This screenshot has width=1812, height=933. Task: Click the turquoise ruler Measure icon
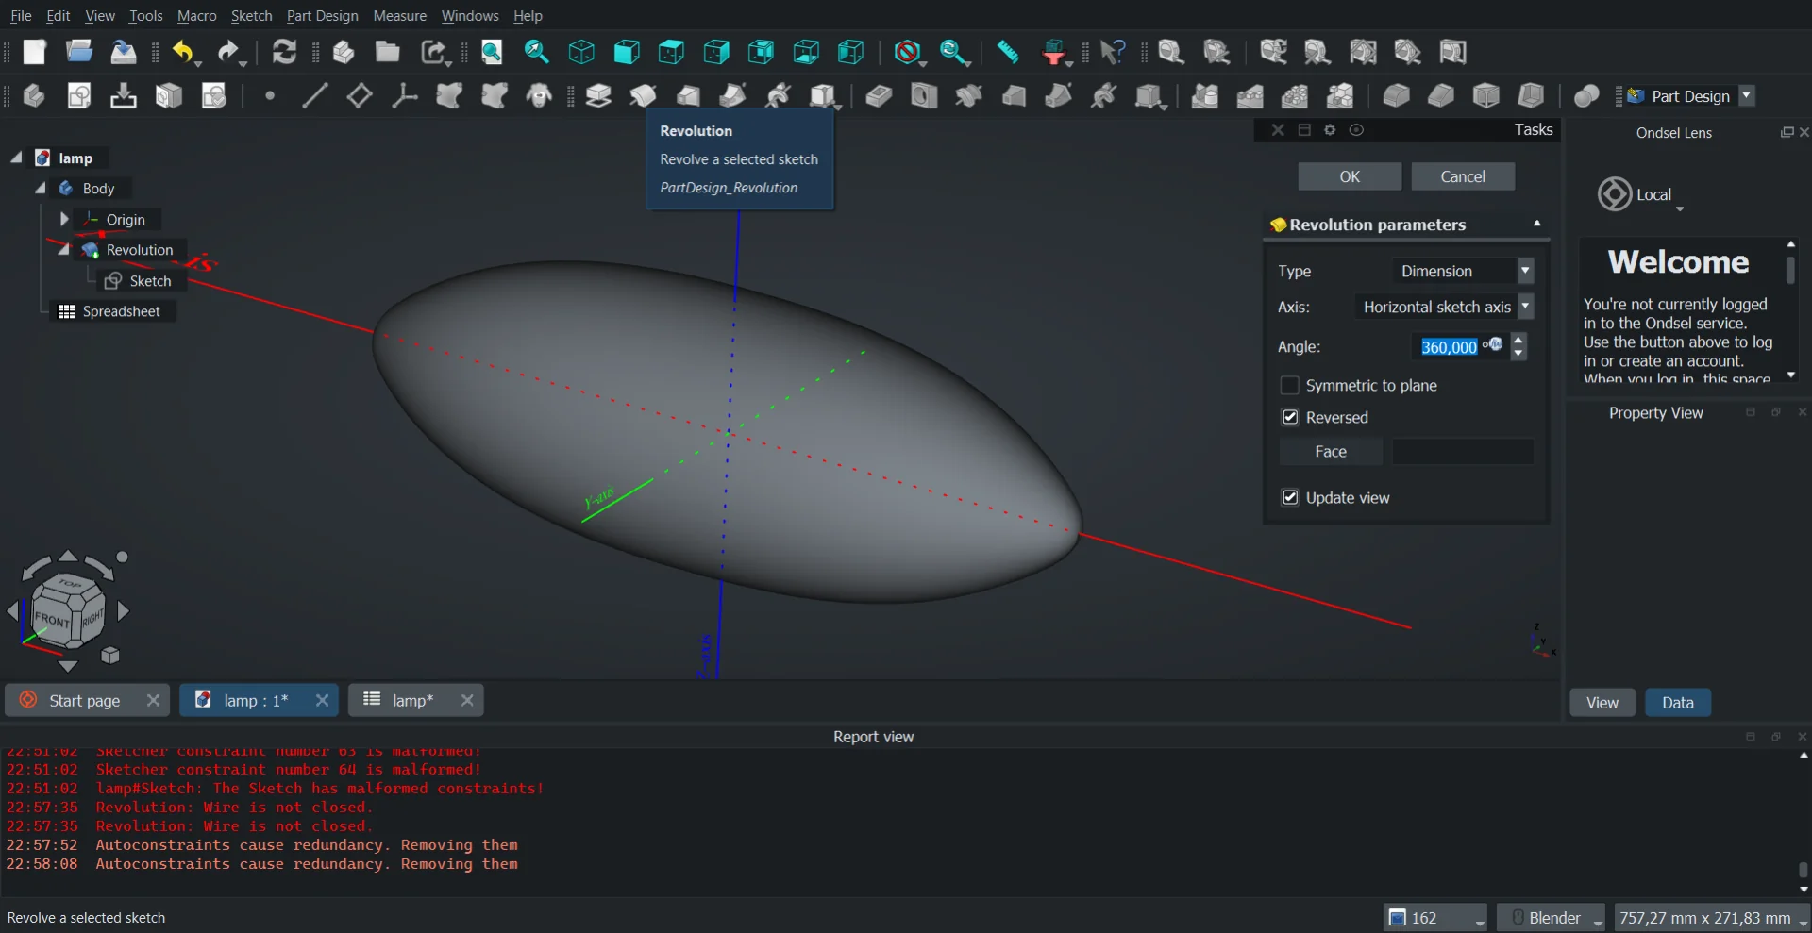(1007, 52)
